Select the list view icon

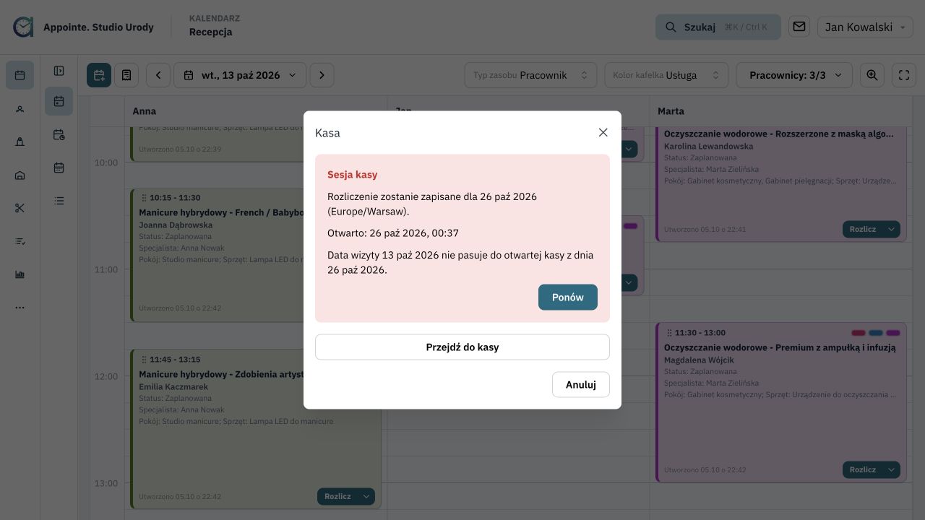pyautogui.click(x=59, y=201)
